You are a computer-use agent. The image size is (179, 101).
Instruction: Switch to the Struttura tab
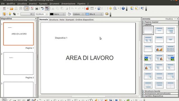click(x=54, y=20)
